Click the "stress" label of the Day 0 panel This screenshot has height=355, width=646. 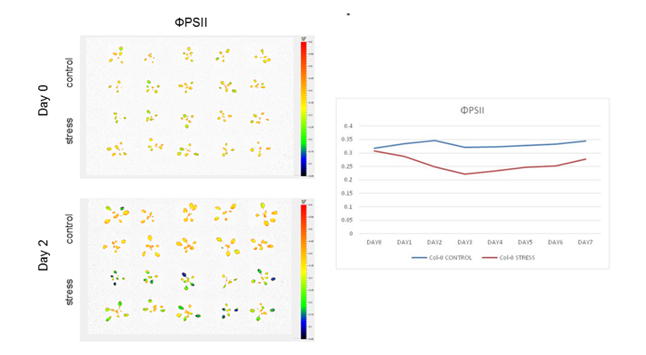point(70,131)
